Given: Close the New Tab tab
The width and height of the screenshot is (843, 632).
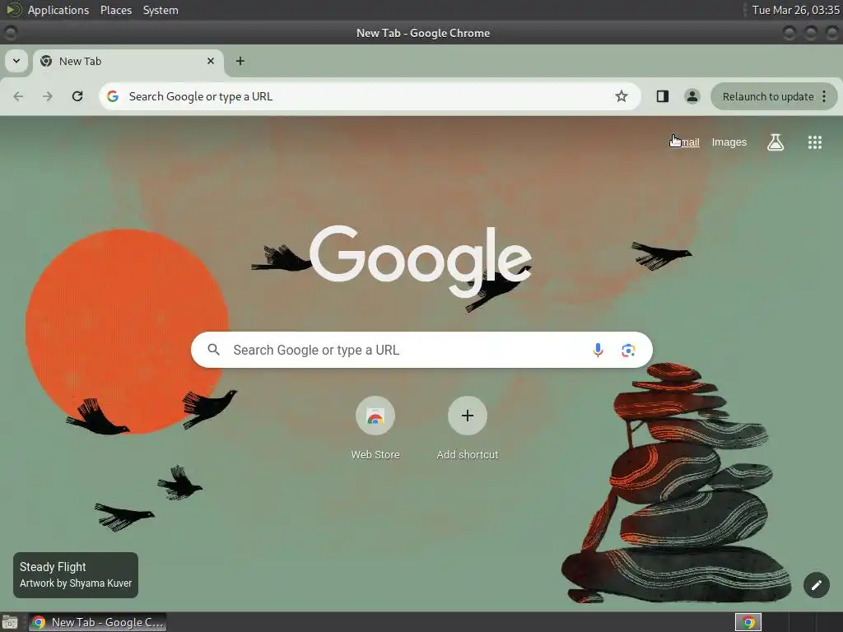Looking at the screenshot, I should click(211, 61).
